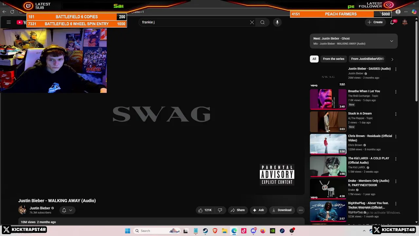This screenshot has width=419, height=236.
Task: Open the Justin Bieber channel avatar
Action: (x=22, y=210)
